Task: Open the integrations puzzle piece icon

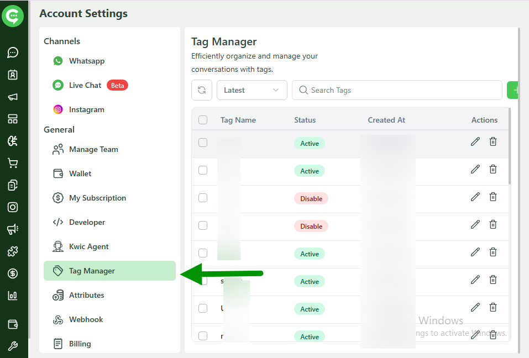Action: [x=14, y=251]
